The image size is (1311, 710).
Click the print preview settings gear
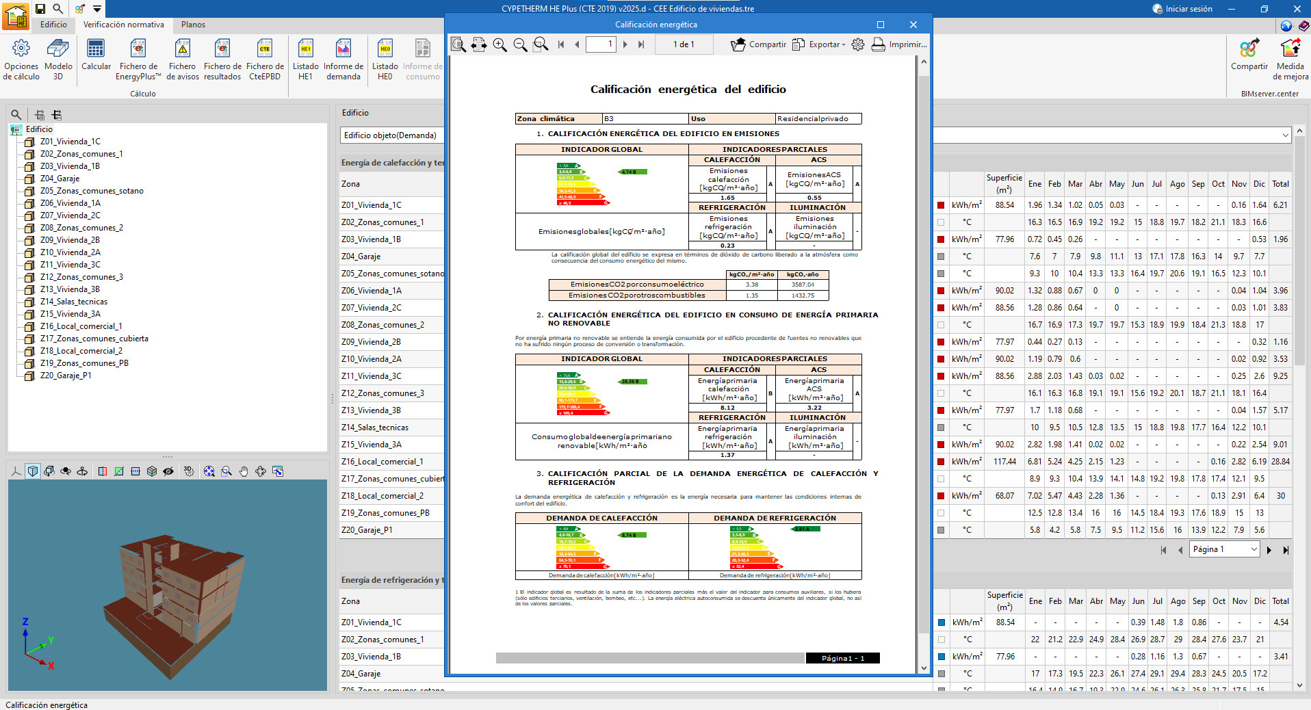pyautogui.click(x=858, y=44)
